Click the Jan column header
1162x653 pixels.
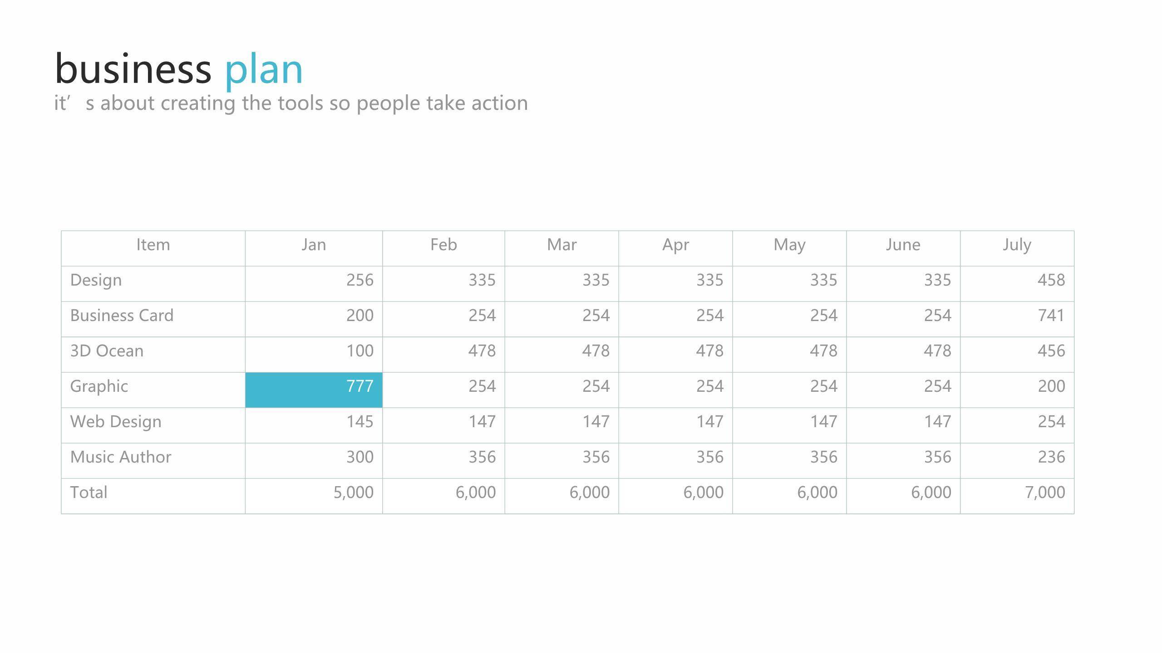(x=314, y=245)
